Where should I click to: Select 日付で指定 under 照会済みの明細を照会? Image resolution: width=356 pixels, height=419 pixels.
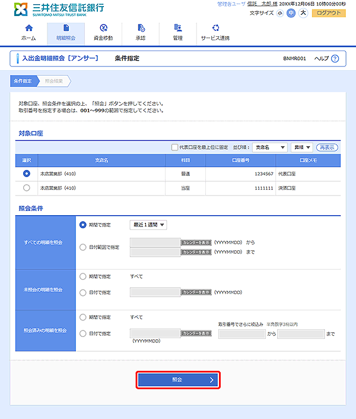tap(82, 333)
